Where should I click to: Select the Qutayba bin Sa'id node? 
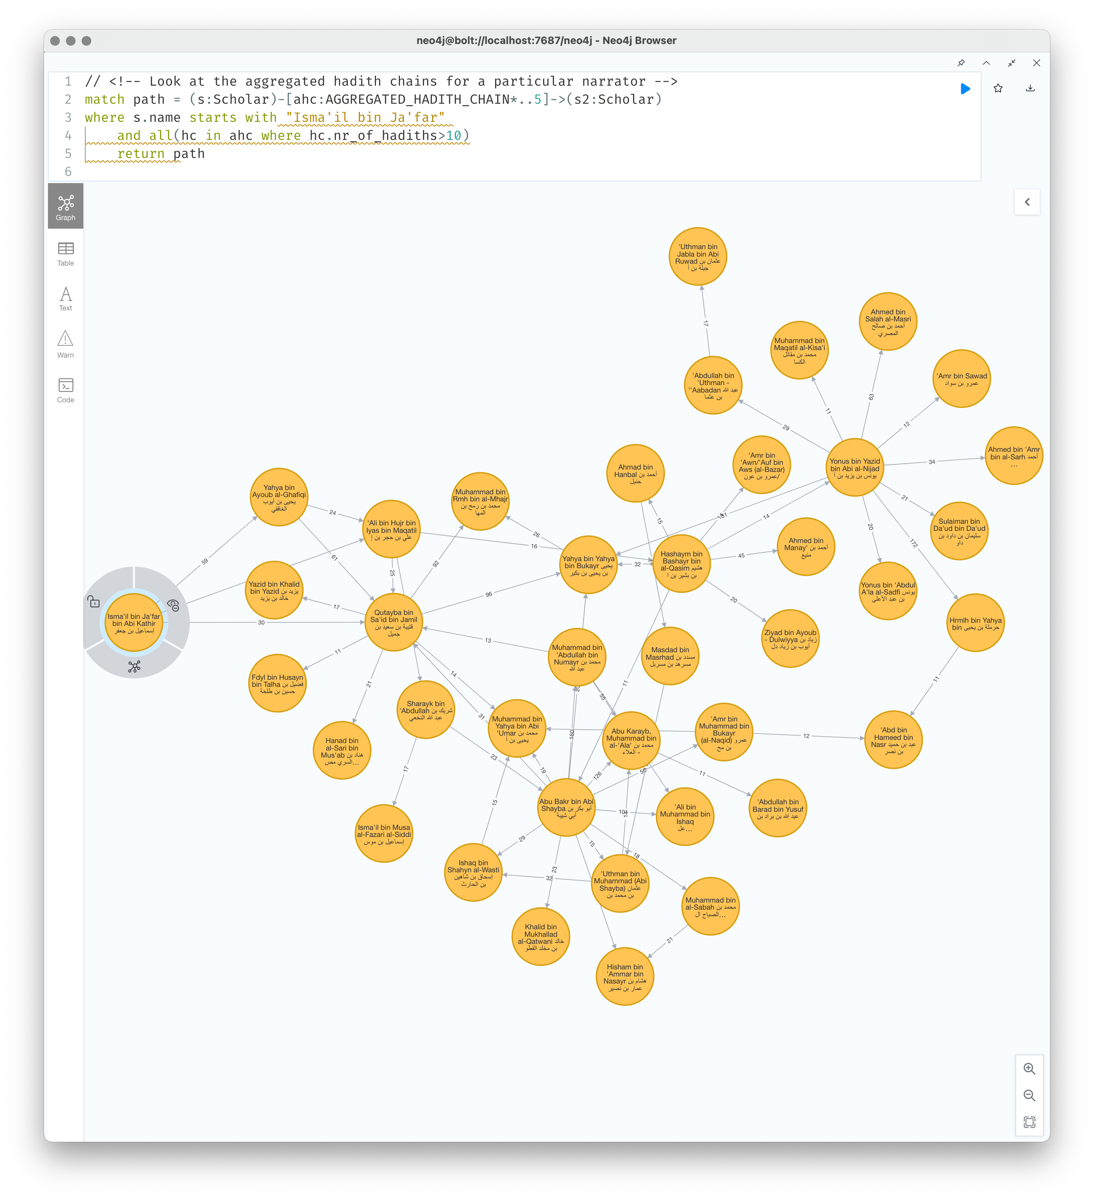click(393, 623)
